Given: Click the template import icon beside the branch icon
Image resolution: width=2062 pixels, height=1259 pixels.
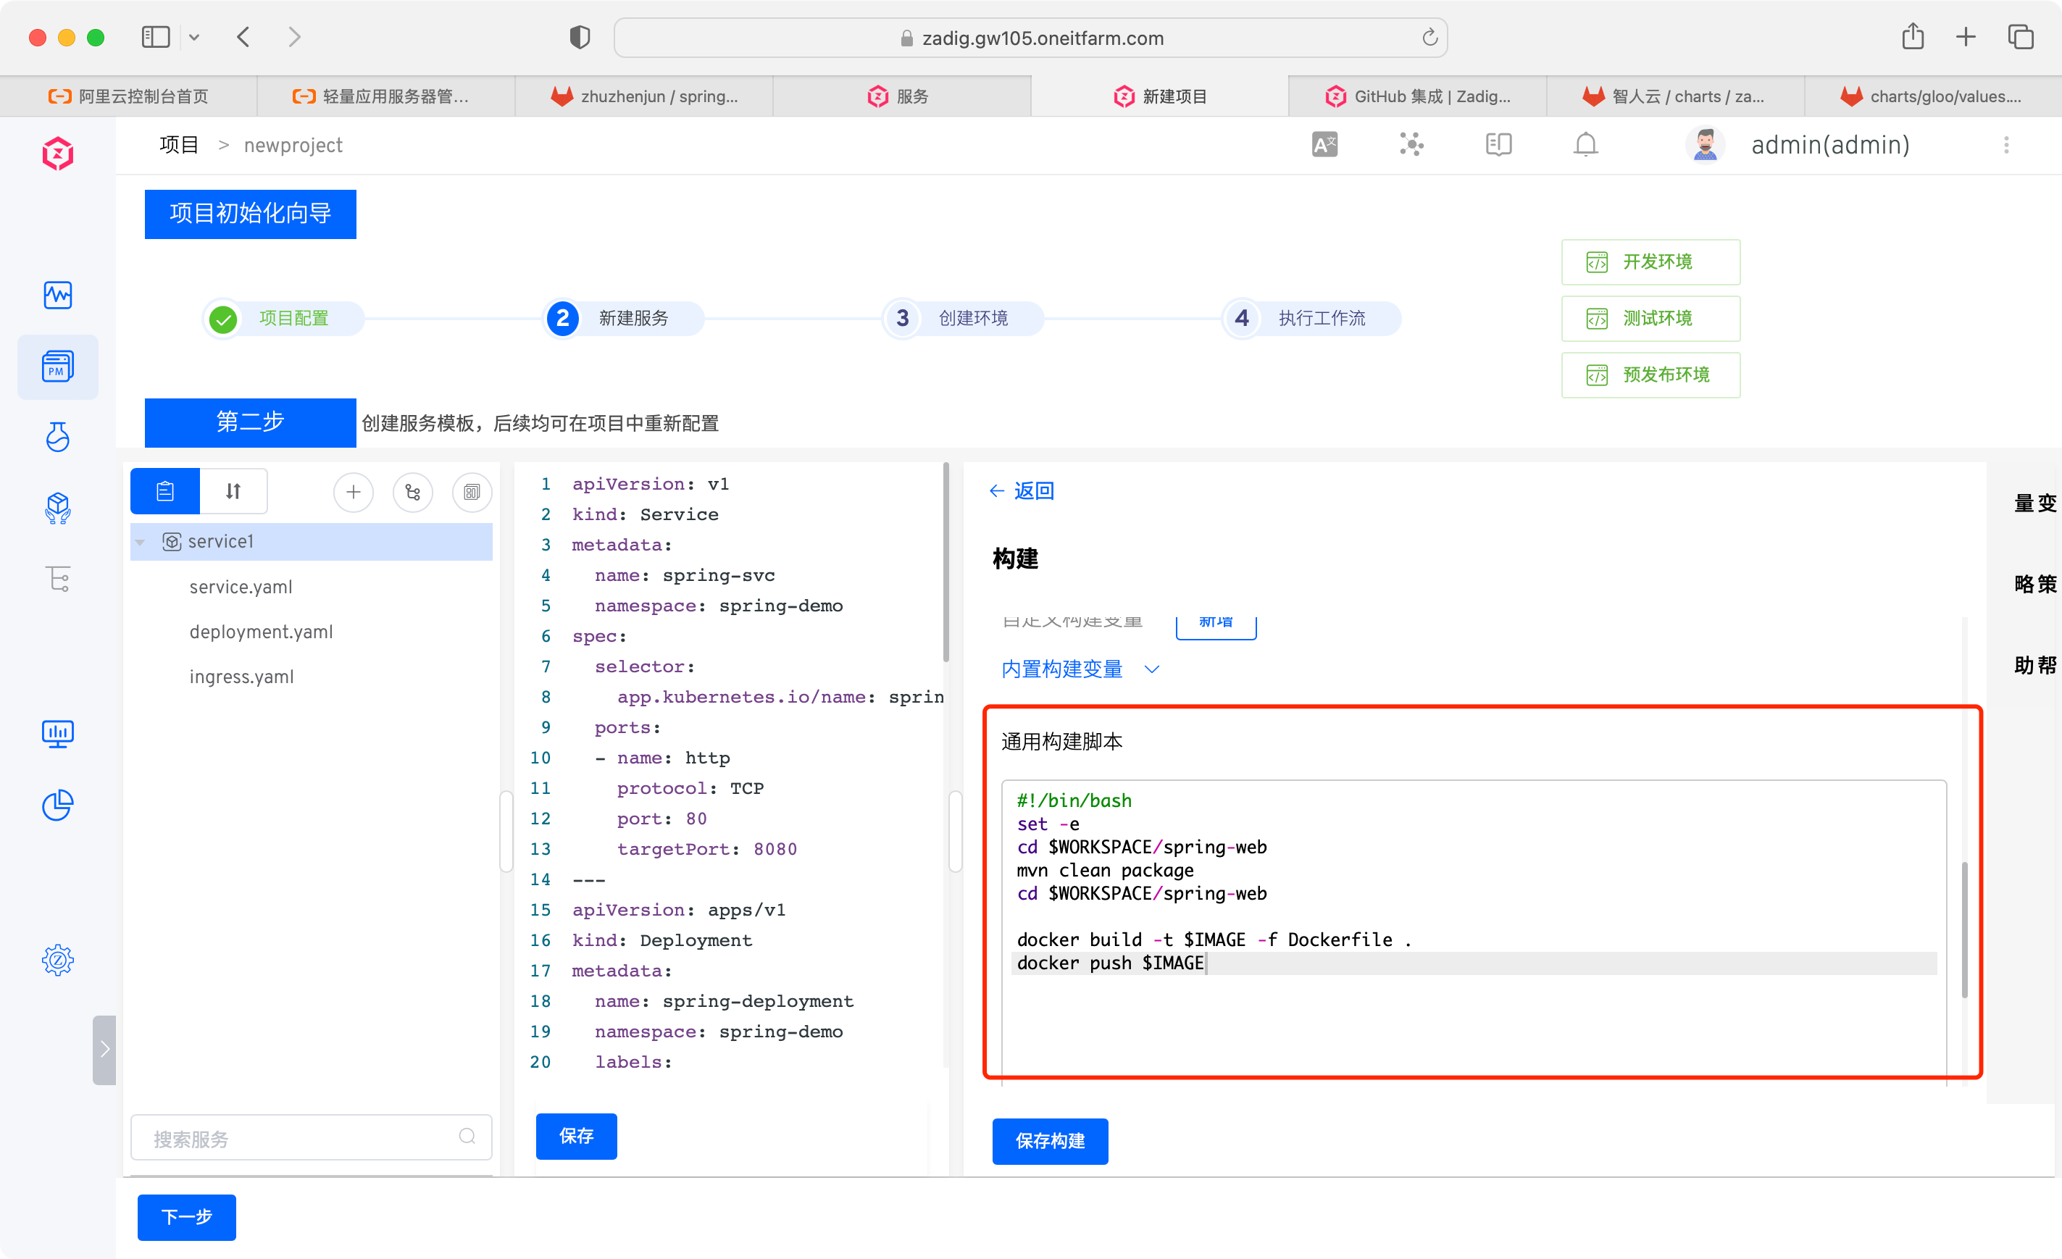Looking at the screenshot, I should click(x=472, y=492).
